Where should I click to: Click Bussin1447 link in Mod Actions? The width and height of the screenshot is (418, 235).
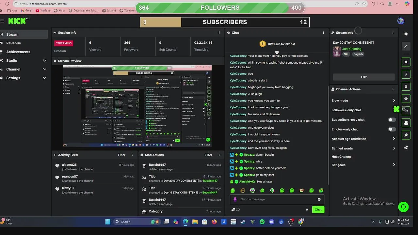(157, 165)
